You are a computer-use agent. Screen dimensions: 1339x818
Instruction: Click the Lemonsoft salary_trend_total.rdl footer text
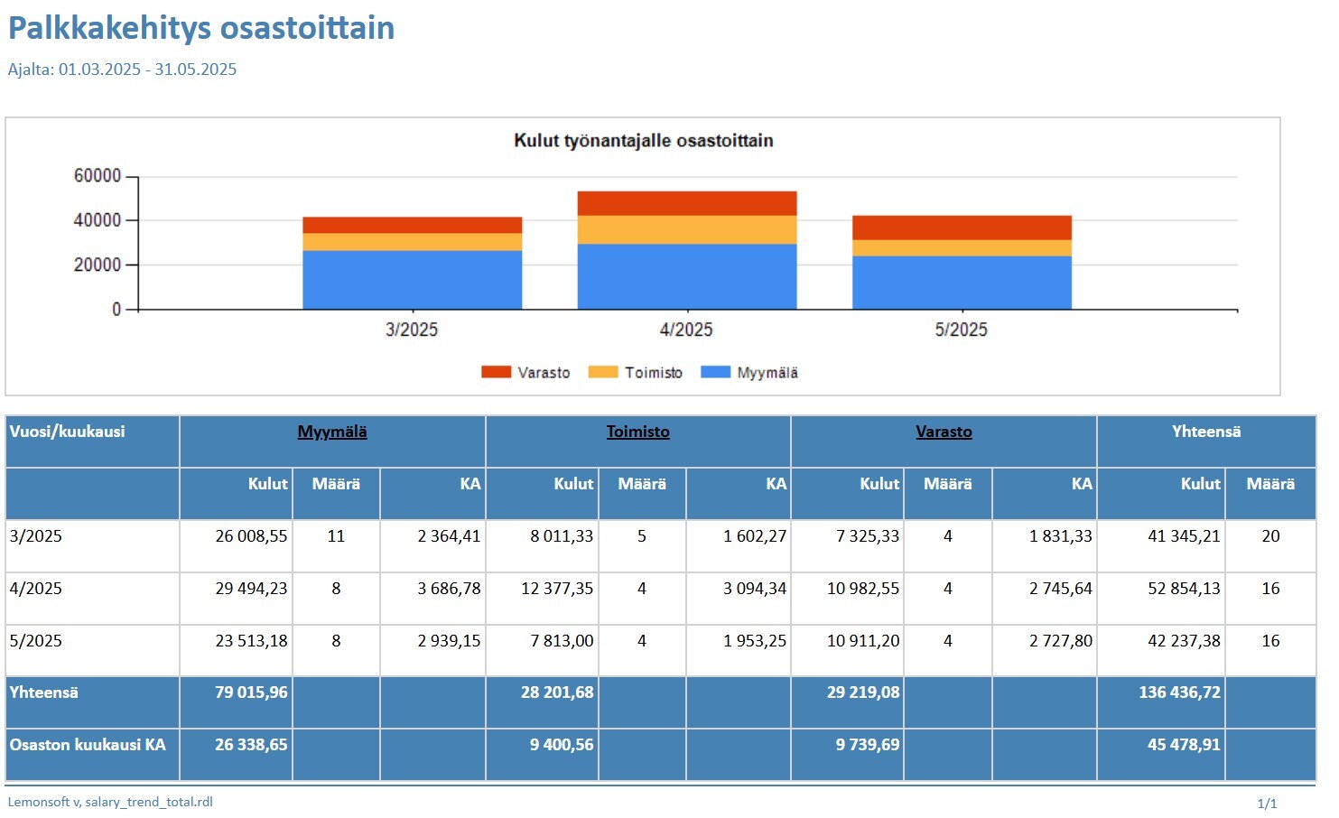tap(110, 802)
